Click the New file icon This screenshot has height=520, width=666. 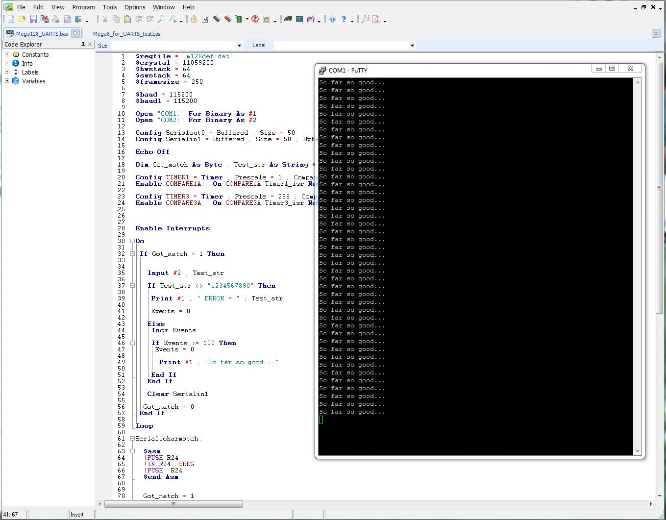coord(11,20)
